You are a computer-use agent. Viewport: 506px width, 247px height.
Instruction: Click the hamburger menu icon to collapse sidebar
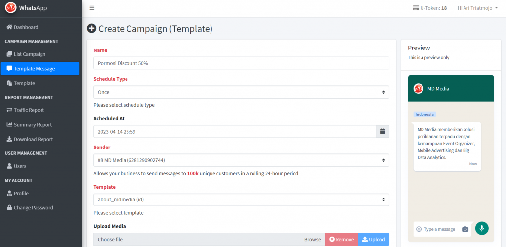pos(92,8)
